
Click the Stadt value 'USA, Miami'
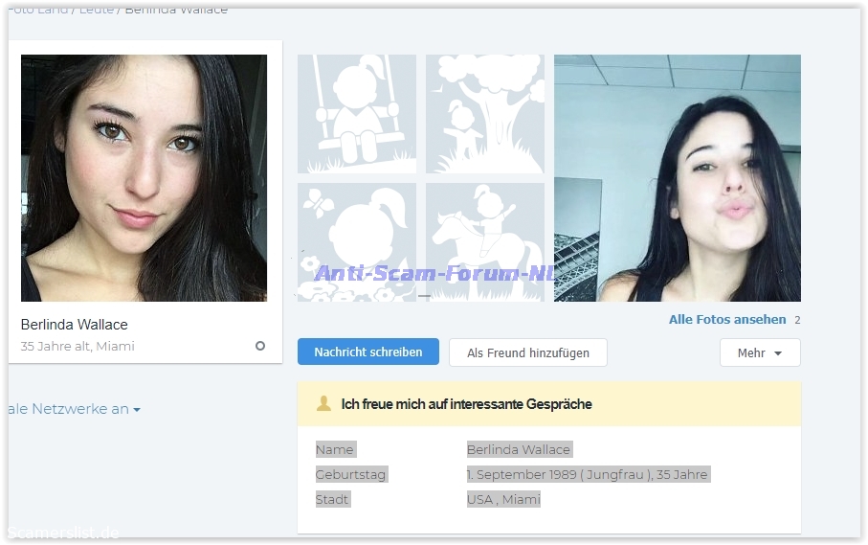tap(503, 499)
